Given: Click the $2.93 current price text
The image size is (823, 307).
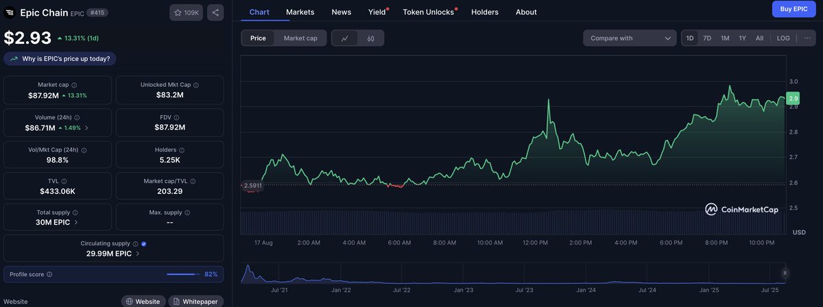Looking at the screenshot, I should [x=27, y=37].
